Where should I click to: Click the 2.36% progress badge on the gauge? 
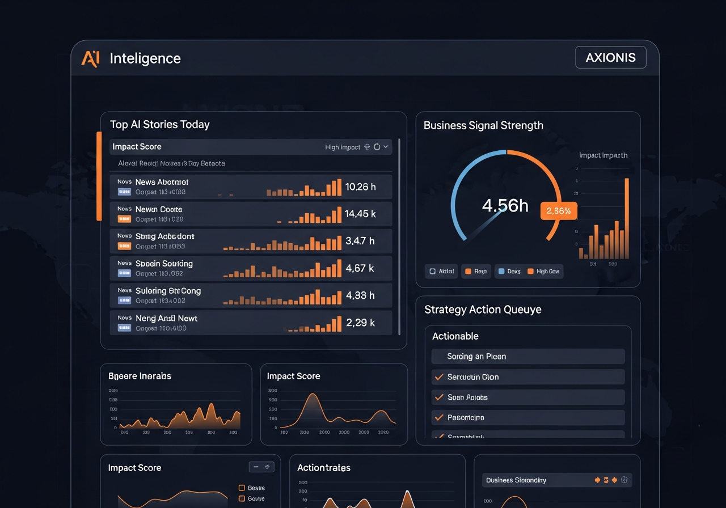click(559, 210)
